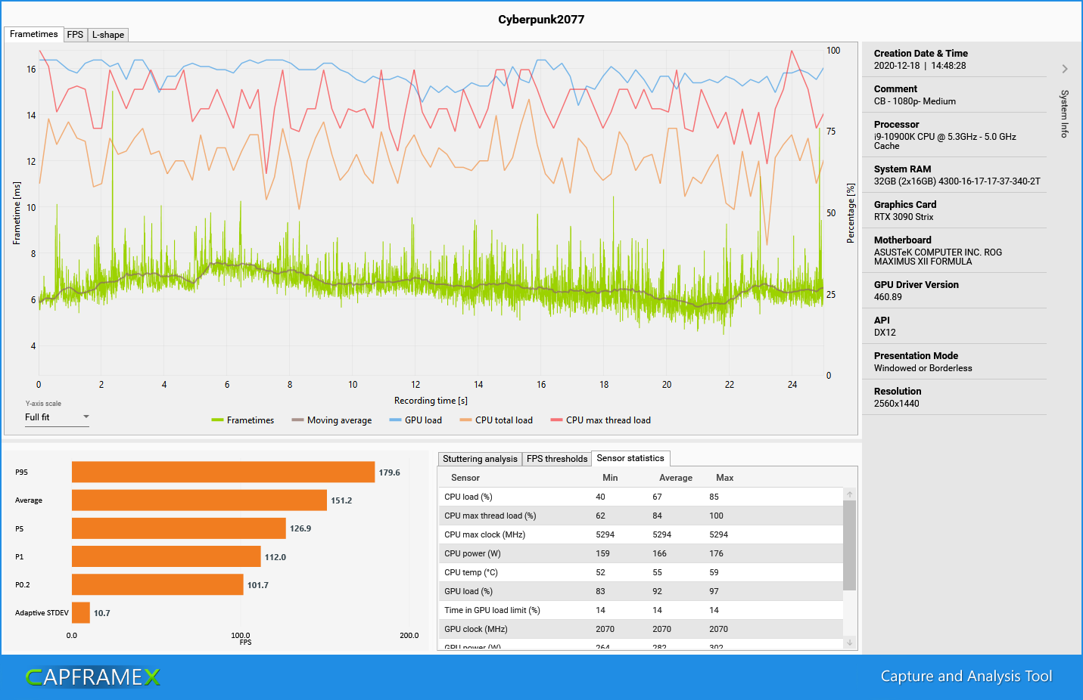The height and width of the screenshot is (700, 1083).
Task: Click the P95 bar in FPS chart
Action: pos(223,472)
